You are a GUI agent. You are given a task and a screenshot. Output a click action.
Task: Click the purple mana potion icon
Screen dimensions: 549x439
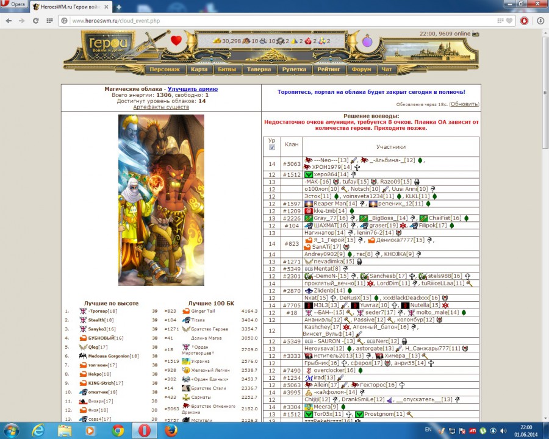(x=367, y=41)
